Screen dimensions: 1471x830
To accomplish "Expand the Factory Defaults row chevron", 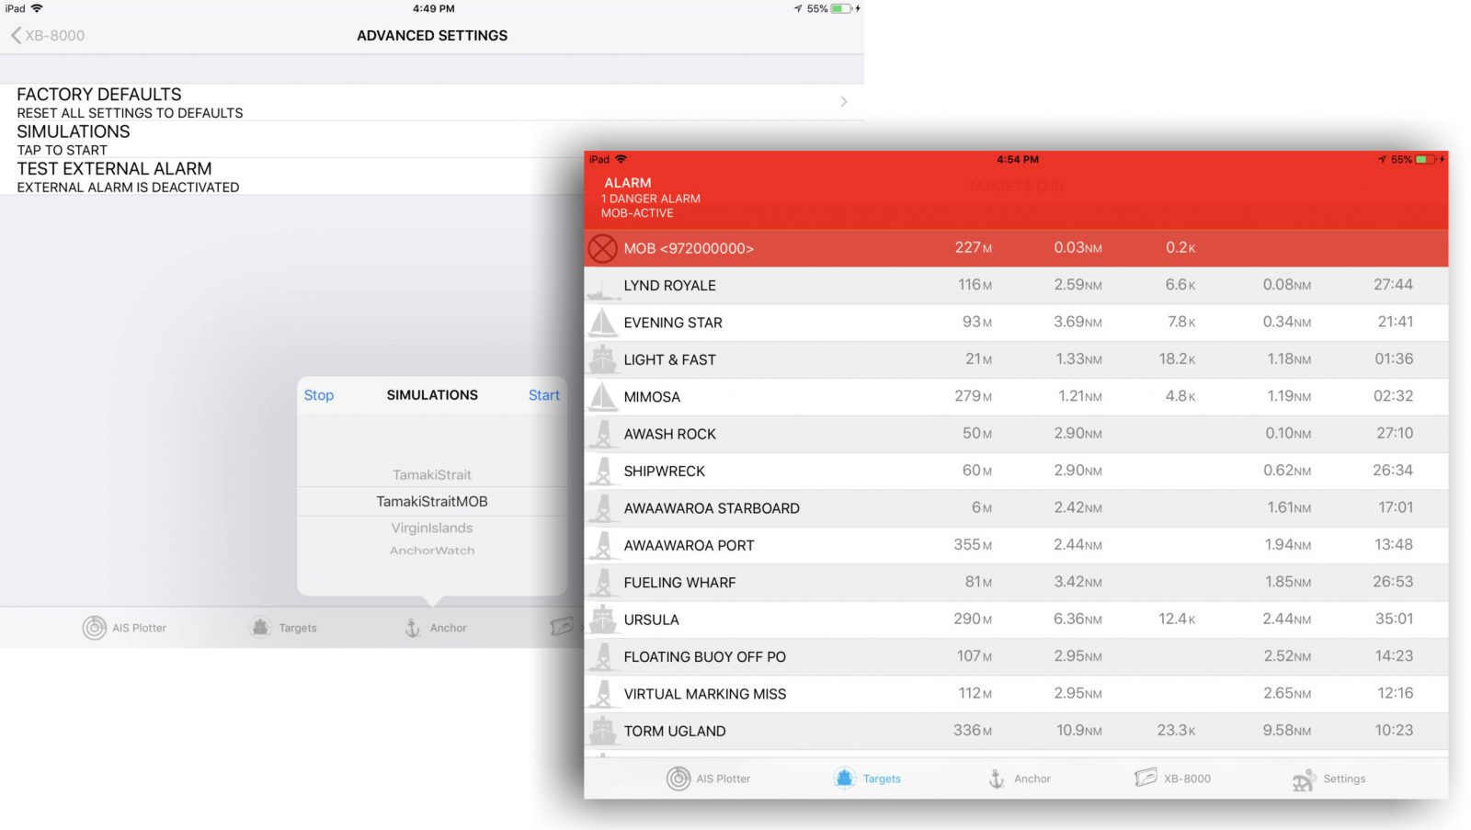I will (843, 101).
